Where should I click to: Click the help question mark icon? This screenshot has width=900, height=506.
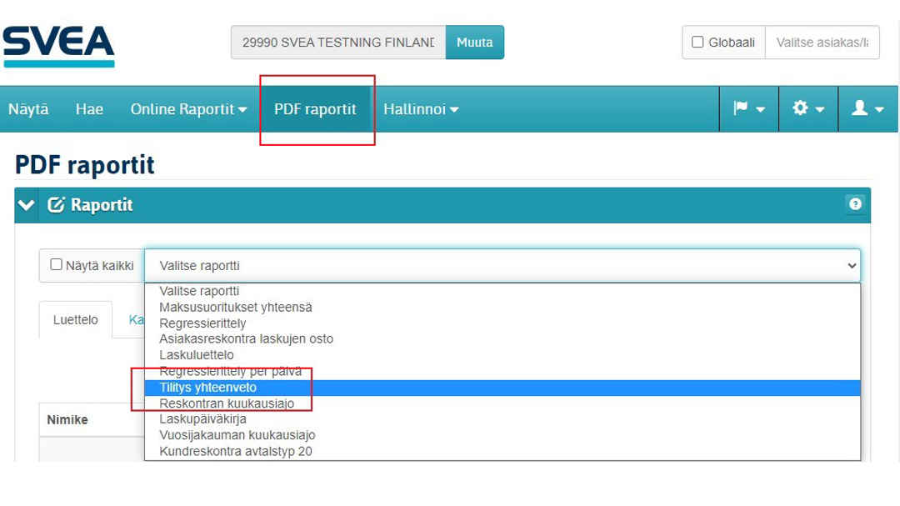coord(855,204)
